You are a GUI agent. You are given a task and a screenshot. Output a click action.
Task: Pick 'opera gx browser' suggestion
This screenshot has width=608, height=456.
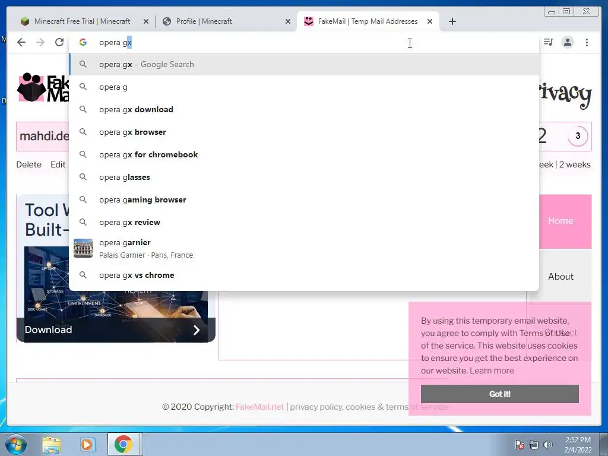pos(304,132)
